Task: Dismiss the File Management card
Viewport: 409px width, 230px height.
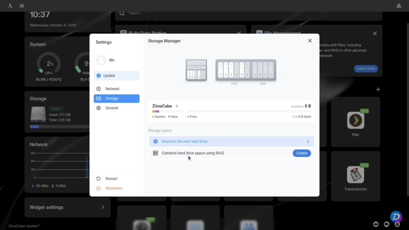Action: (x=375, y=34)
